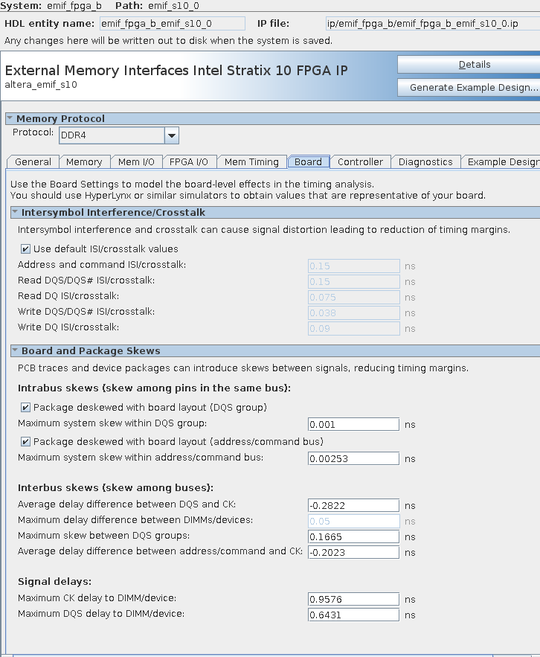Screen dimensions: 540x657
Task: Click the IP title External Memory Interfaces
Action: [x=176, y=70]
